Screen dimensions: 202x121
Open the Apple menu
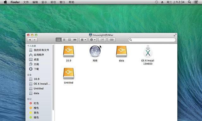point(5,2)
